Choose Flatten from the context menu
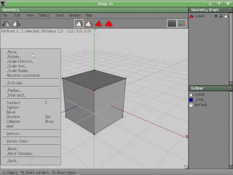 [x=31, y=90]
